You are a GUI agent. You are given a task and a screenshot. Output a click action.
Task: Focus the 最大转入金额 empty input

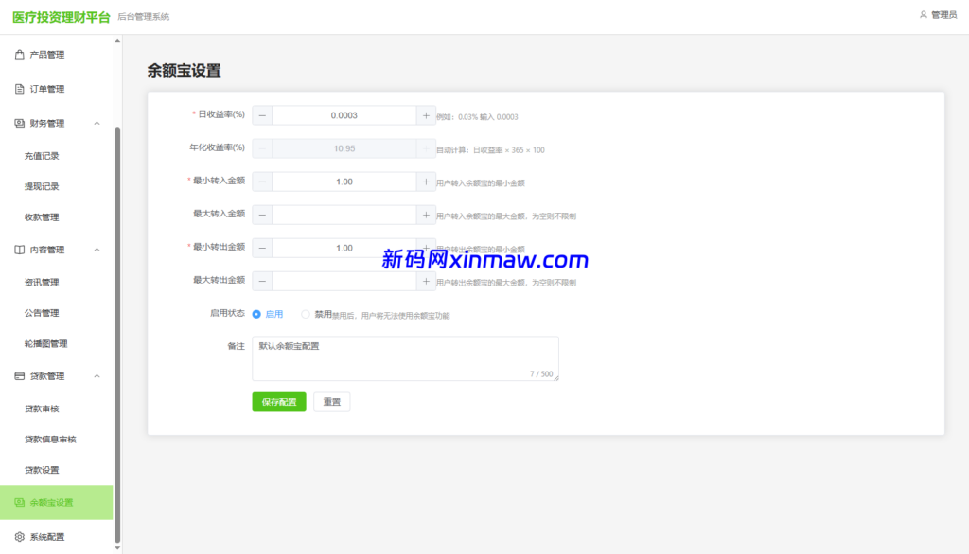click(x=344, y=215)
